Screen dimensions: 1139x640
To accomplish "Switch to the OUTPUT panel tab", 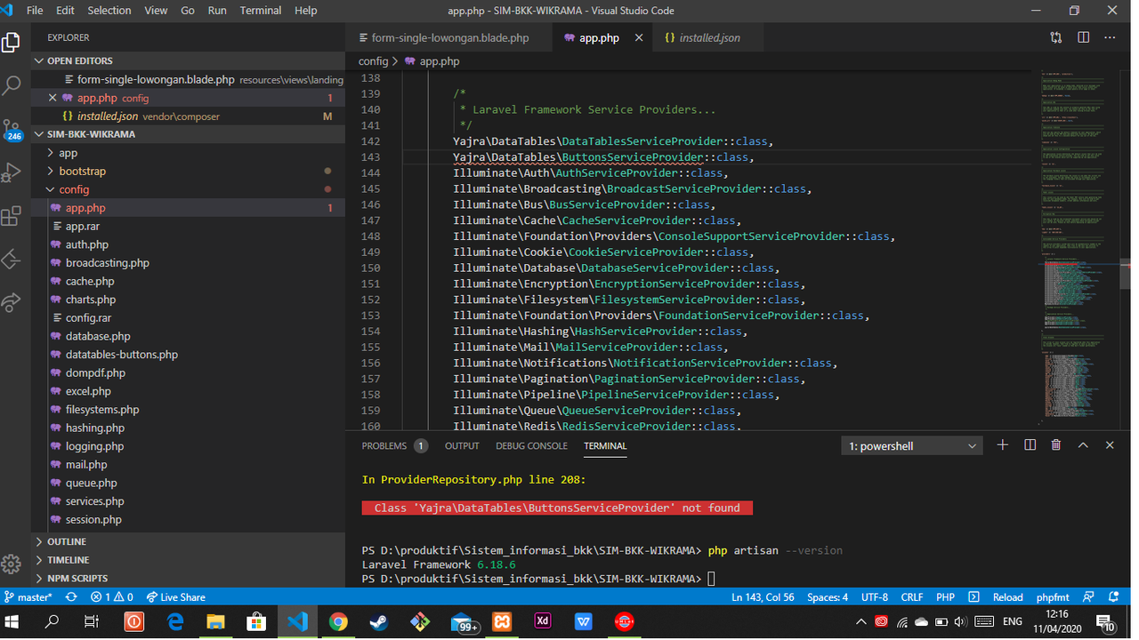I will 462,445.
